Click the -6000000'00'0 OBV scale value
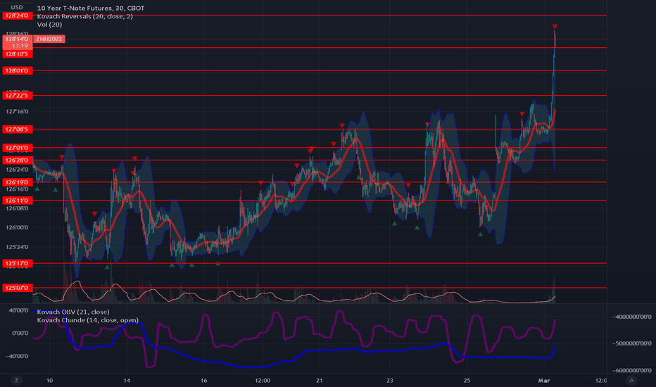656x387 pixels. point(632,370)
